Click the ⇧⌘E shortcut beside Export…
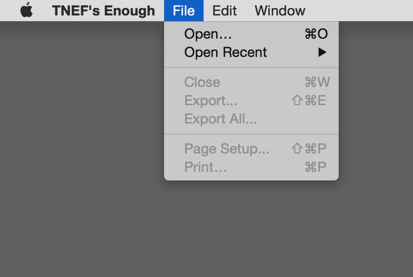This screenshot has height=277, width=413. coord(309,100)
